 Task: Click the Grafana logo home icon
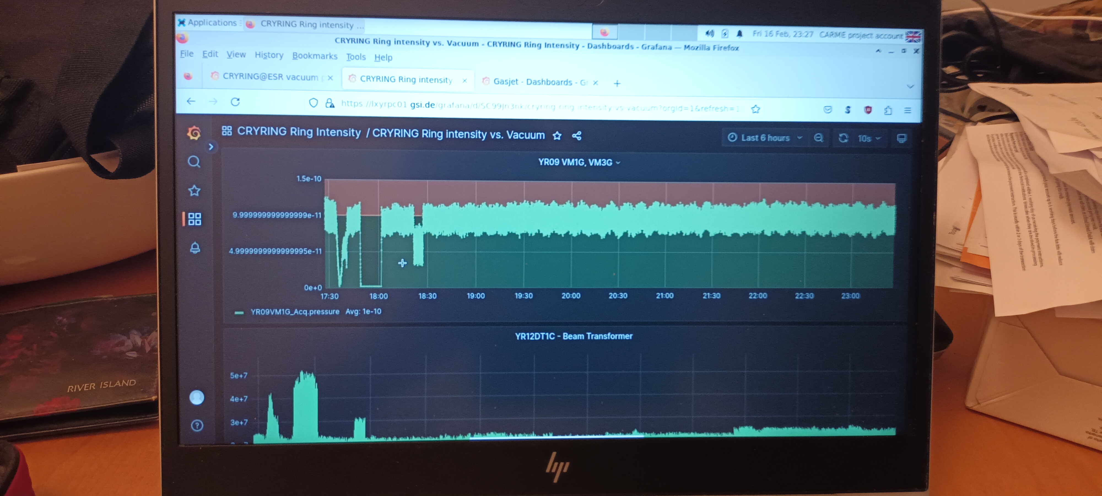tap(194, 133)
